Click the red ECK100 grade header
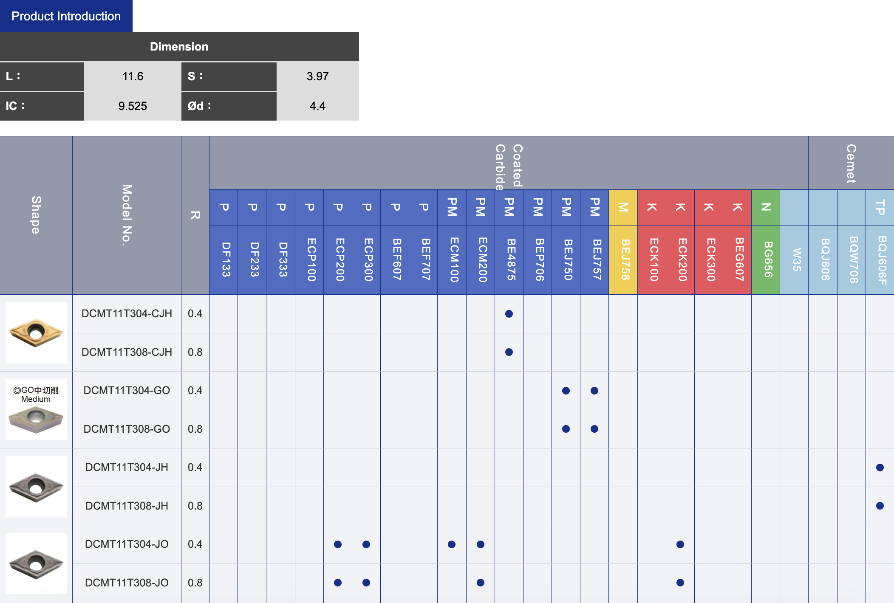 (652, 259)
